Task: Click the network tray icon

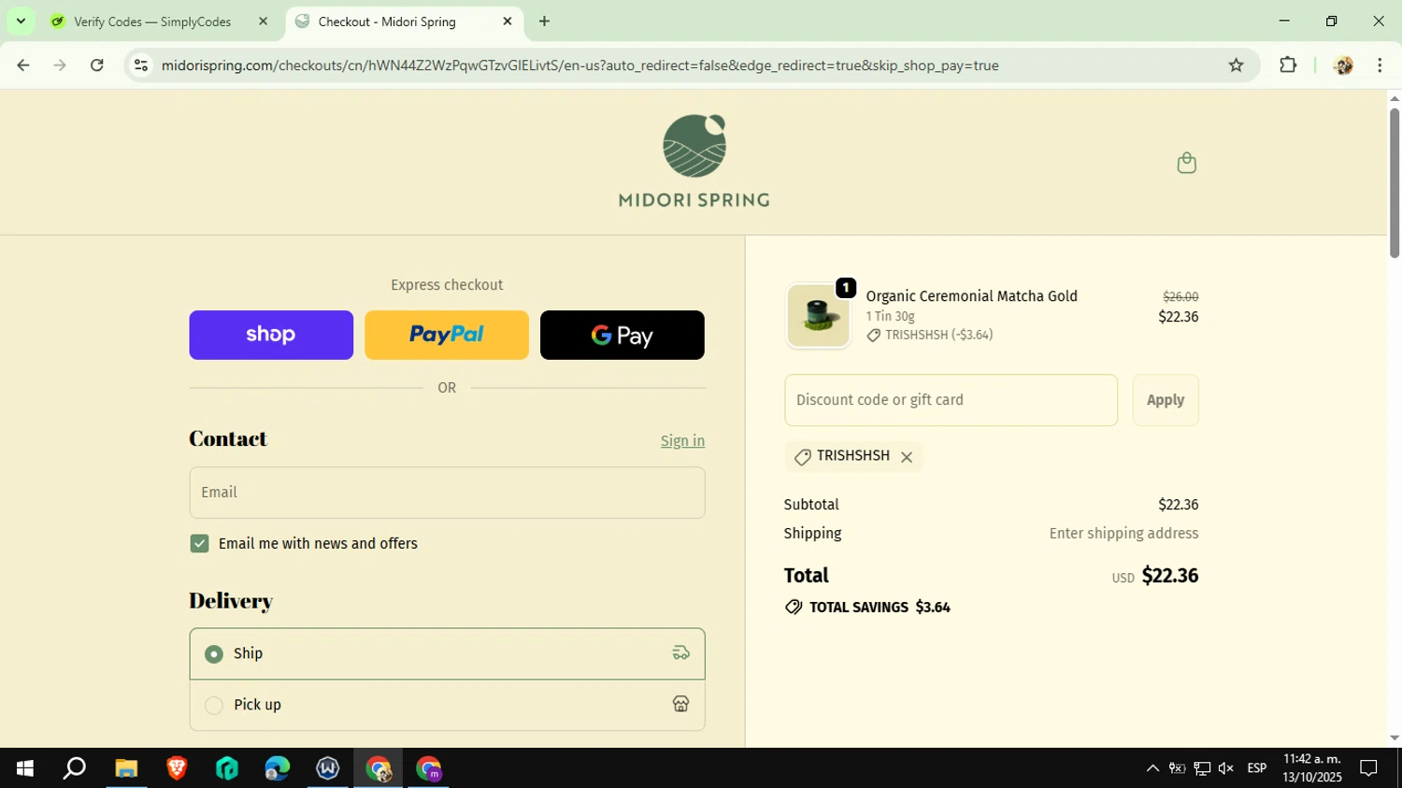Action: click(1202, 768)
